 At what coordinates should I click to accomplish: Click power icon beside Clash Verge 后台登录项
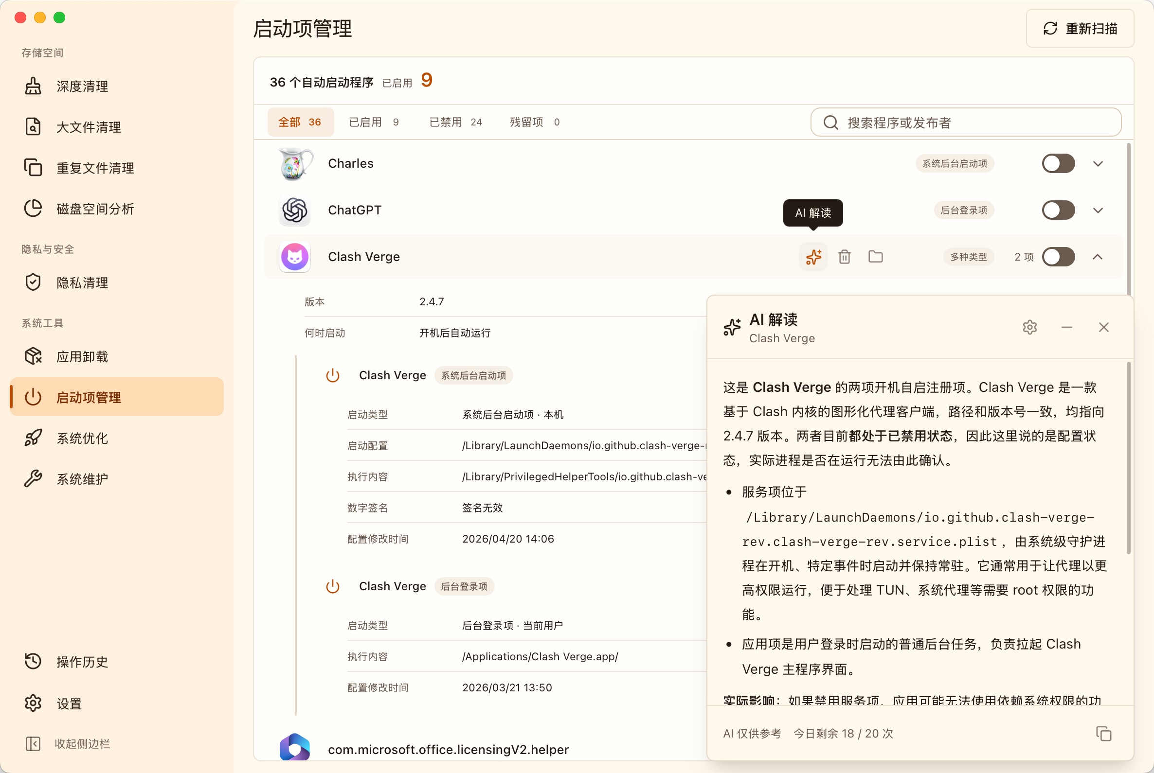point(333,587)
